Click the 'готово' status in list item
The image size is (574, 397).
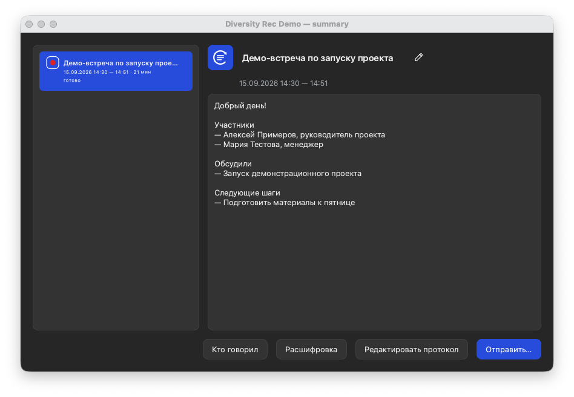72,80
